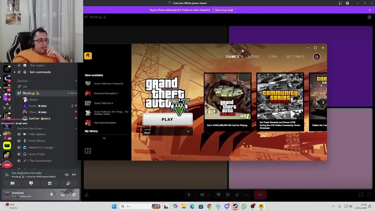Select Red Dead Redemption 2 in sidebar
Image resolution: width=375 pixels, height=211 pixels.
coord(107,93)
